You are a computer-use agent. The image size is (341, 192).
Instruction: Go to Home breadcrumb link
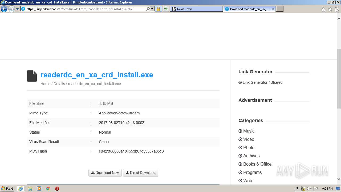point(45,84)
